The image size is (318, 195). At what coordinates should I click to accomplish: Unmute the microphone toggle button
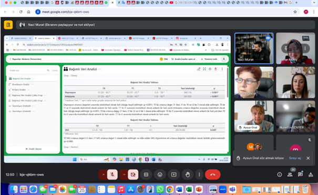112,175
